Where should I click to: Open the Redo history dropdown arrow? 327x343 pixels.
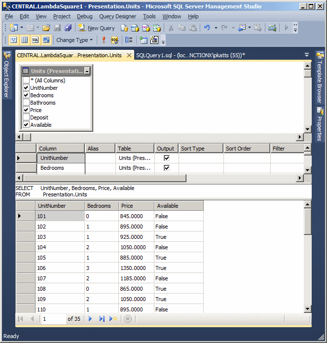(x=233, y=28)
